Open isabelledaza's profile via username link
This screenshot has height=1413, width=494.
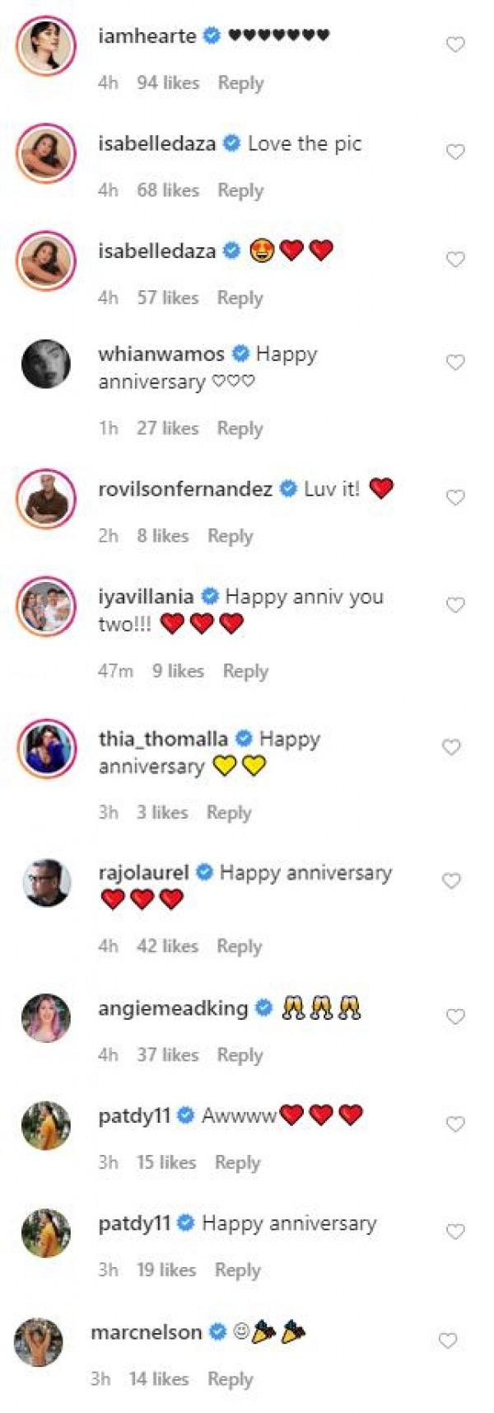pyautogui.click(x=156, y=143)
